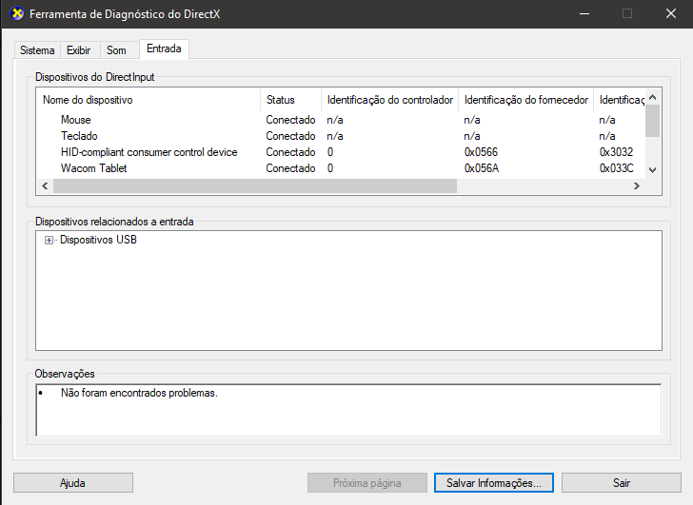
Task: Click the Nome do dispositivo column header
Action: [148, 100]
